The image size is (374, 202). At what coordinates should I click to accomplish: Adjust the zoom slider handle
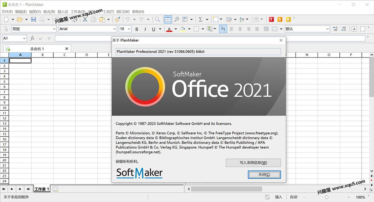(327, 197)
